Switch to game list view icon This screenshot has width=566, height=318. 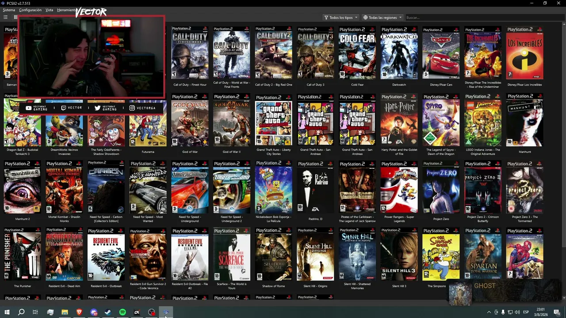pyautogui.click(x=5, y=17)
